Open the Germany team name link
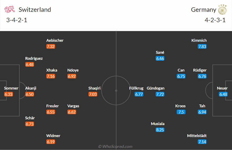 (x=203, y=10)
